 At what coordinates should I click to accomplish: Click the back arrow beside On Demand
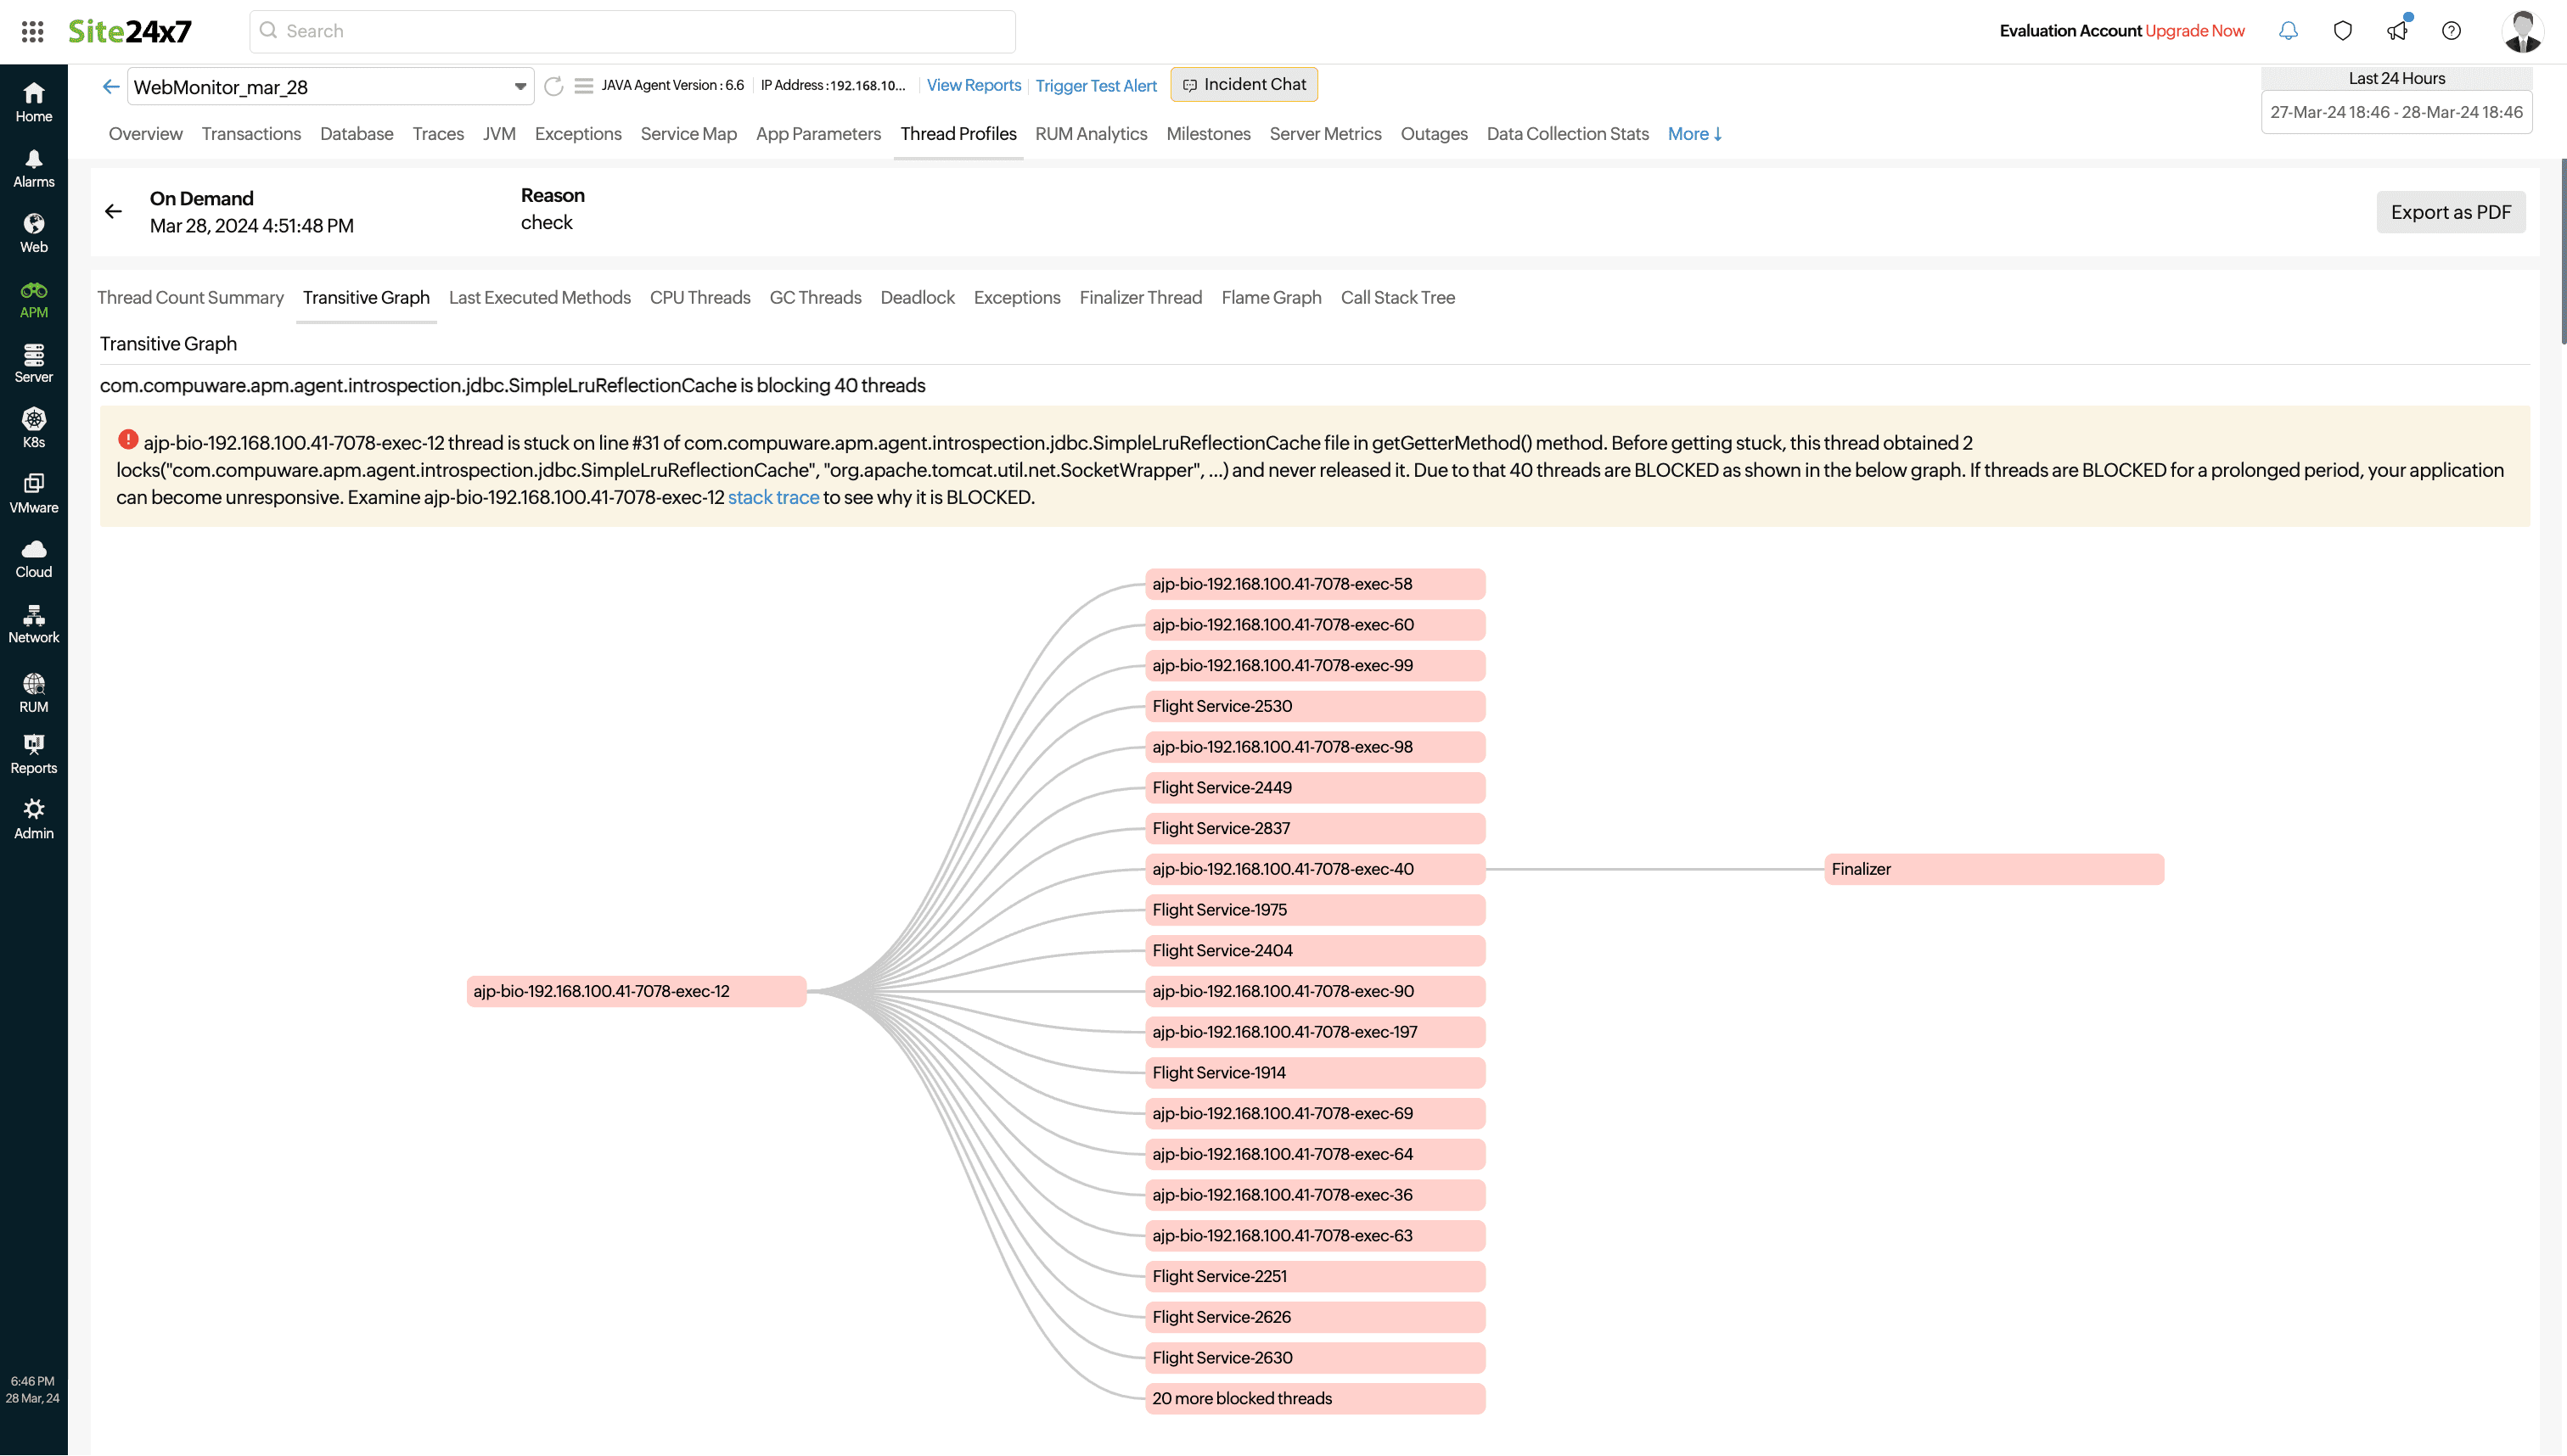(113, 211)
